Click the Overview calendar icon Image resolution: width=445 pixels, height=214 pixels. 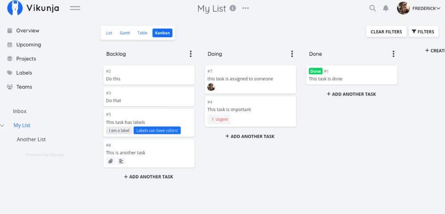pyautogui.click(x=10, y=31)
